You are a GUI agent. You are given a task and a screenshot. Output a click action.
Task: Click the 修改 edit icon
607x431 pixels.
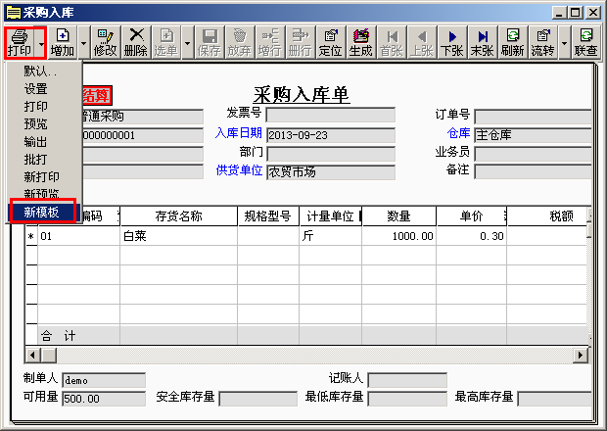click(x=106, y=42)
